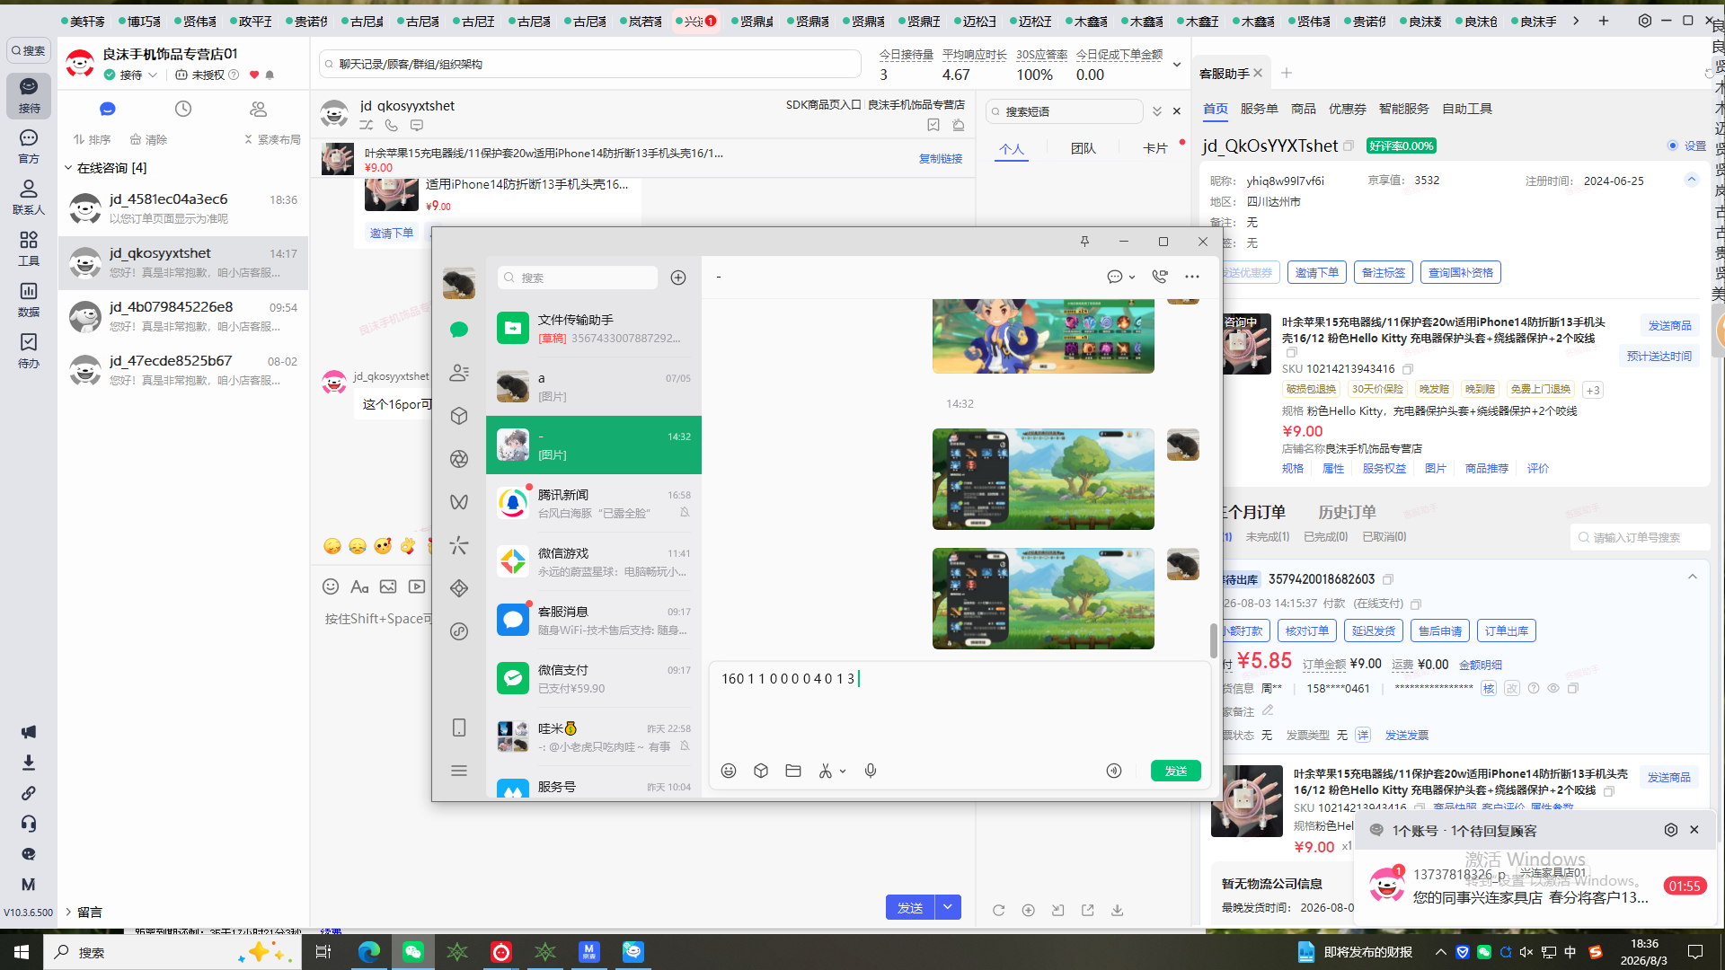Toggle 紧凑布局 compact layout

coord(272,139)
